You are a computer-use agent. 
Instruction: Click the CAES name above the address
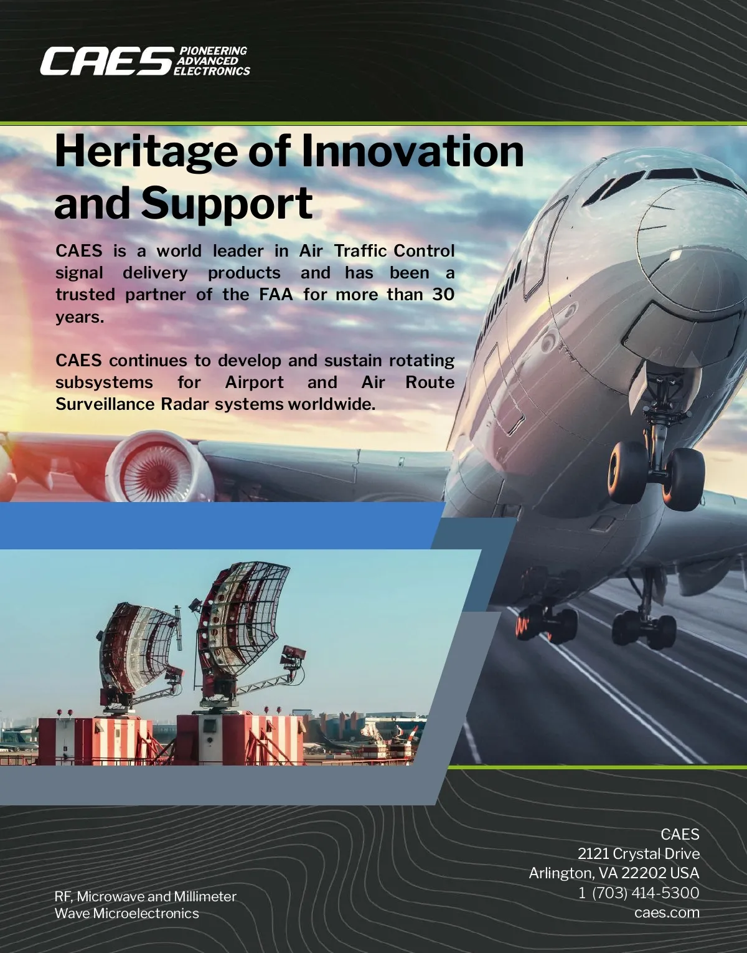click(680, 835)
